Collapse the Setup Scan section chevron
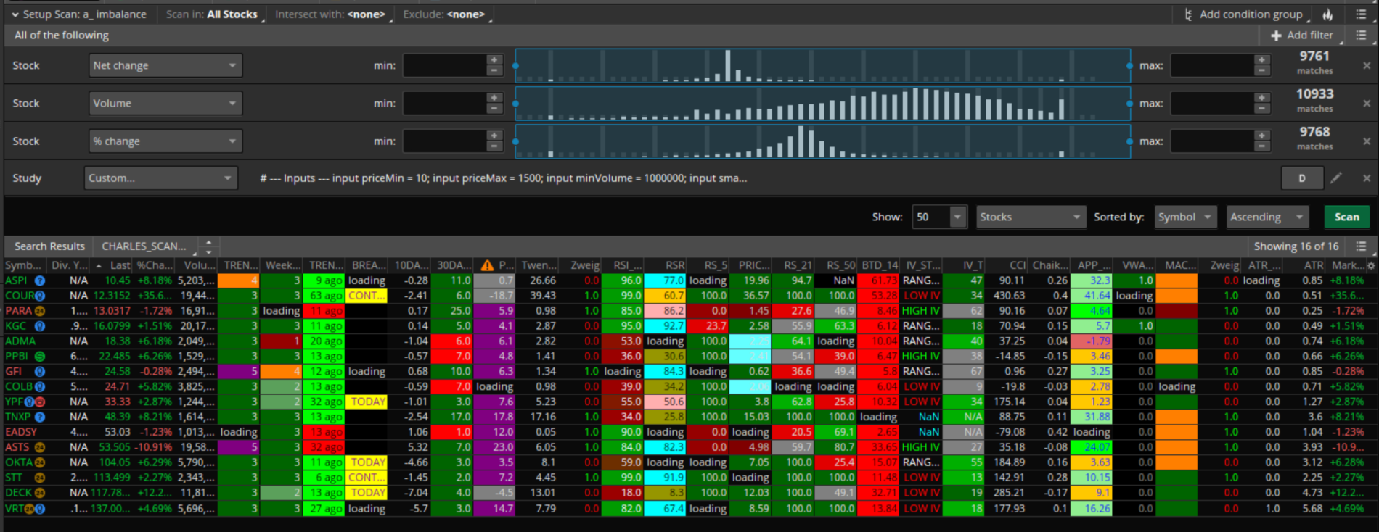Image resolution: width=1379 pixels, height=532 pixels. tap(15, 14)
